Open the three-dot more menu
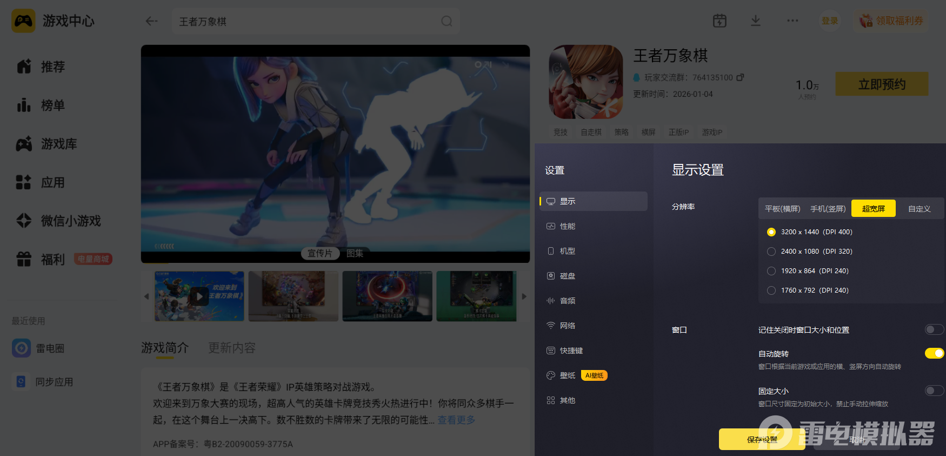The image size is (946, 456). (792, 21)
